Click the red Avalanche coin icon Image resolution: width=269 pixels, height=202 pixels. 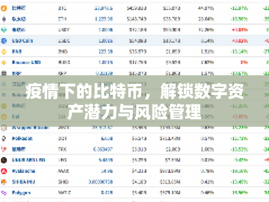click(4, 171)
